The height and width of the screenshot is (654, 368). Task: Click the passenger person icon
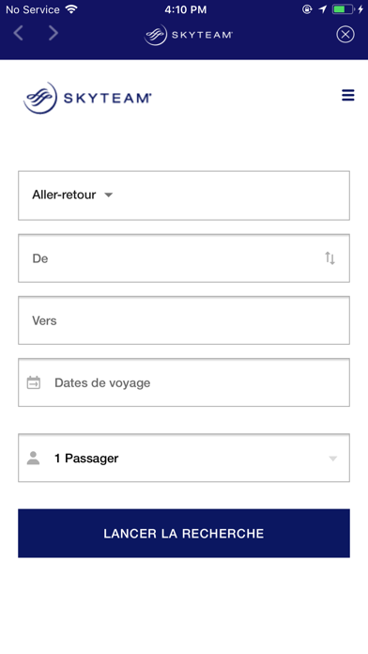[34, 458]
